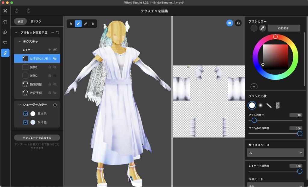Toggle lock on 改変手袋 layer

(50, 93)
